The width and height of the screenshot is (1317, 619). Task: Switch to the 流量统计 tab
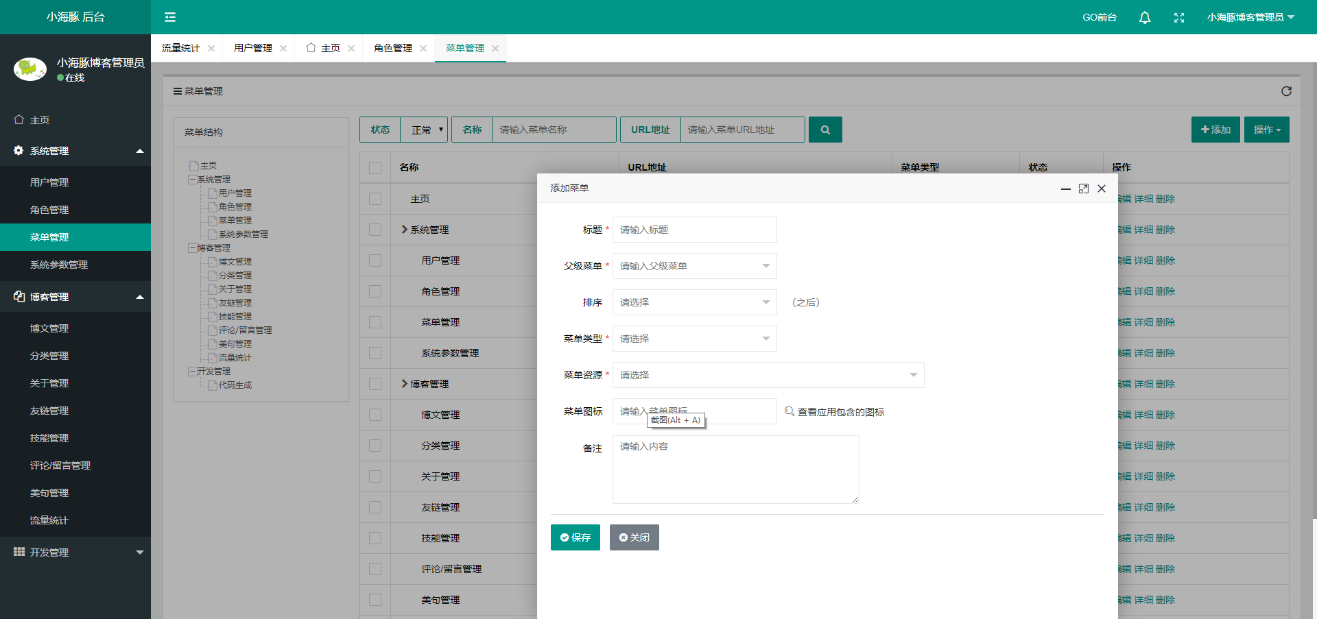point(180,48)
